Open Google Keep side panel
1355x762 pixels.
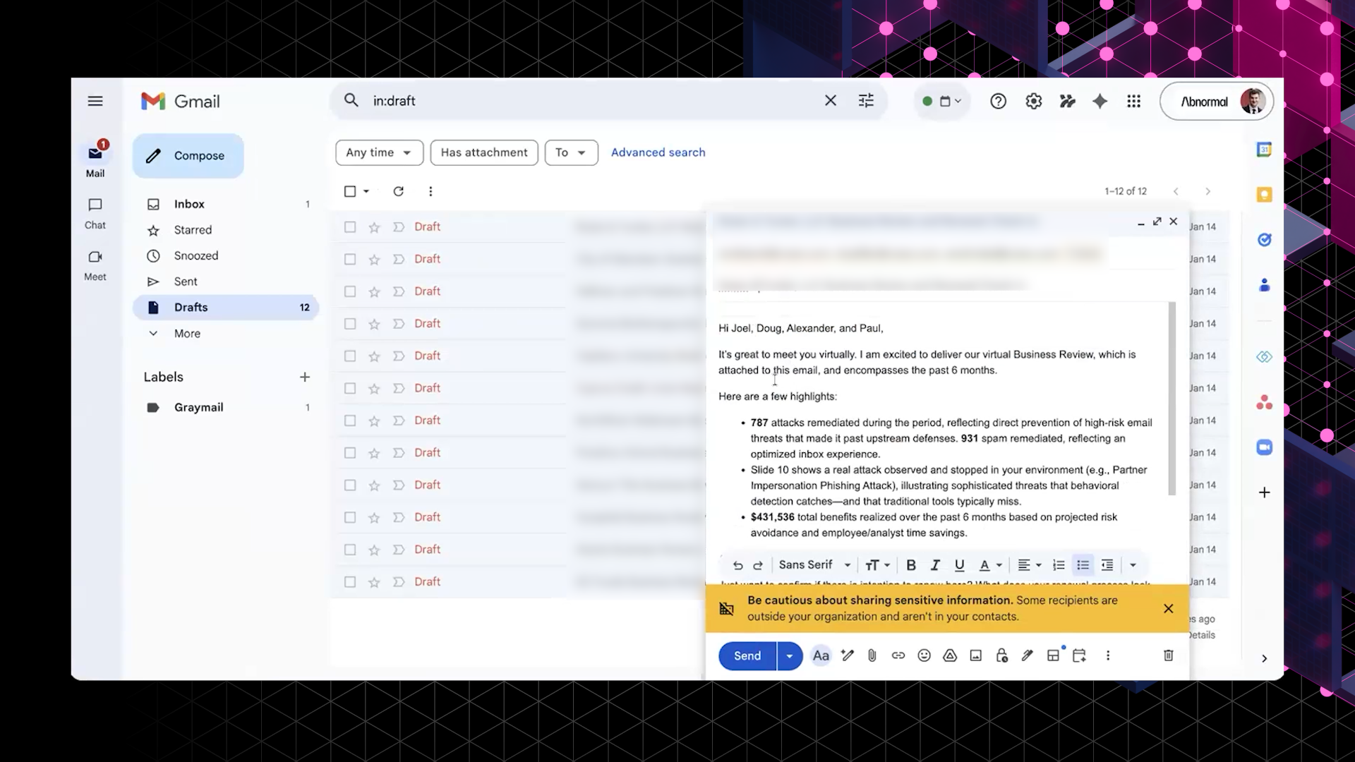pos(1264,195)
